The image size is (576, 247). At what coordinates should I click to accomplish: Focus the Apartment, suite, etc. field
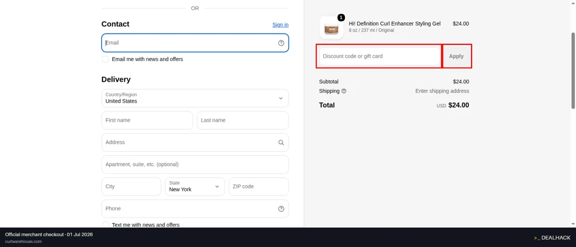click(x=195, y=164)
